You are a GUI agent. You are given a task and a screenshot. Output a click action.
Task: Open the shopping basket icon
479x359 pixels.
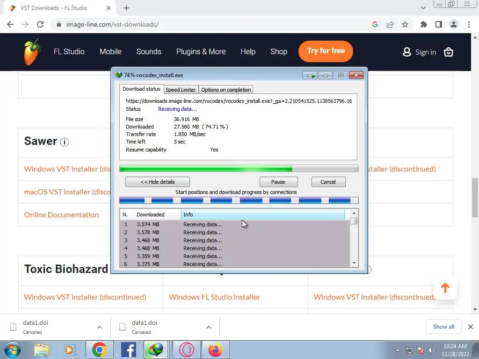click(x=448, y=52)
